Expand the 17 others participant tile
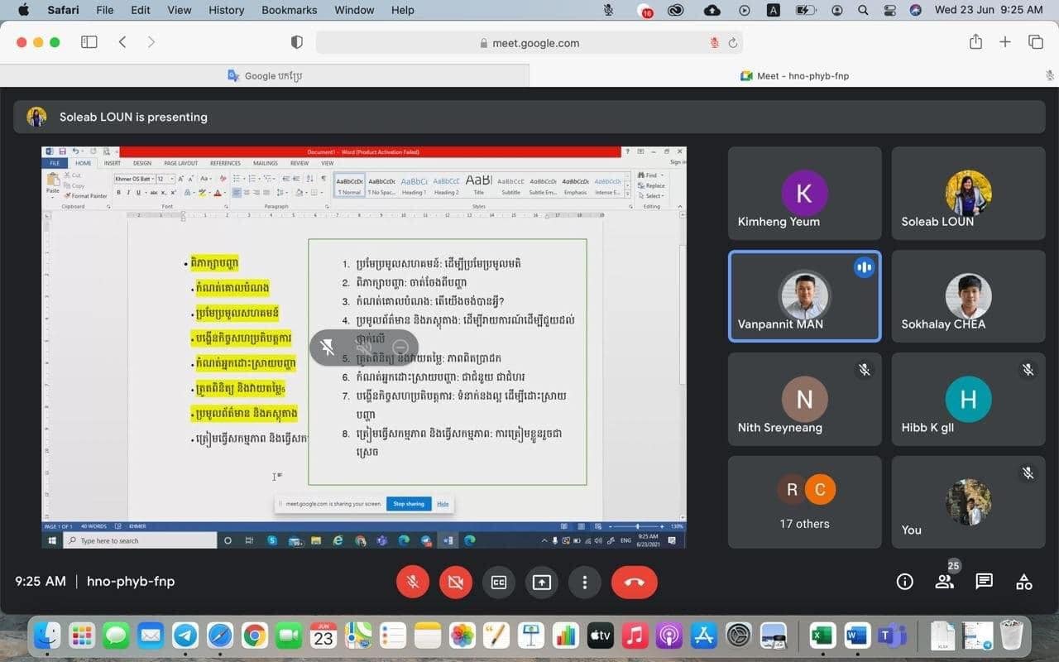 click(x=804, y=501)
